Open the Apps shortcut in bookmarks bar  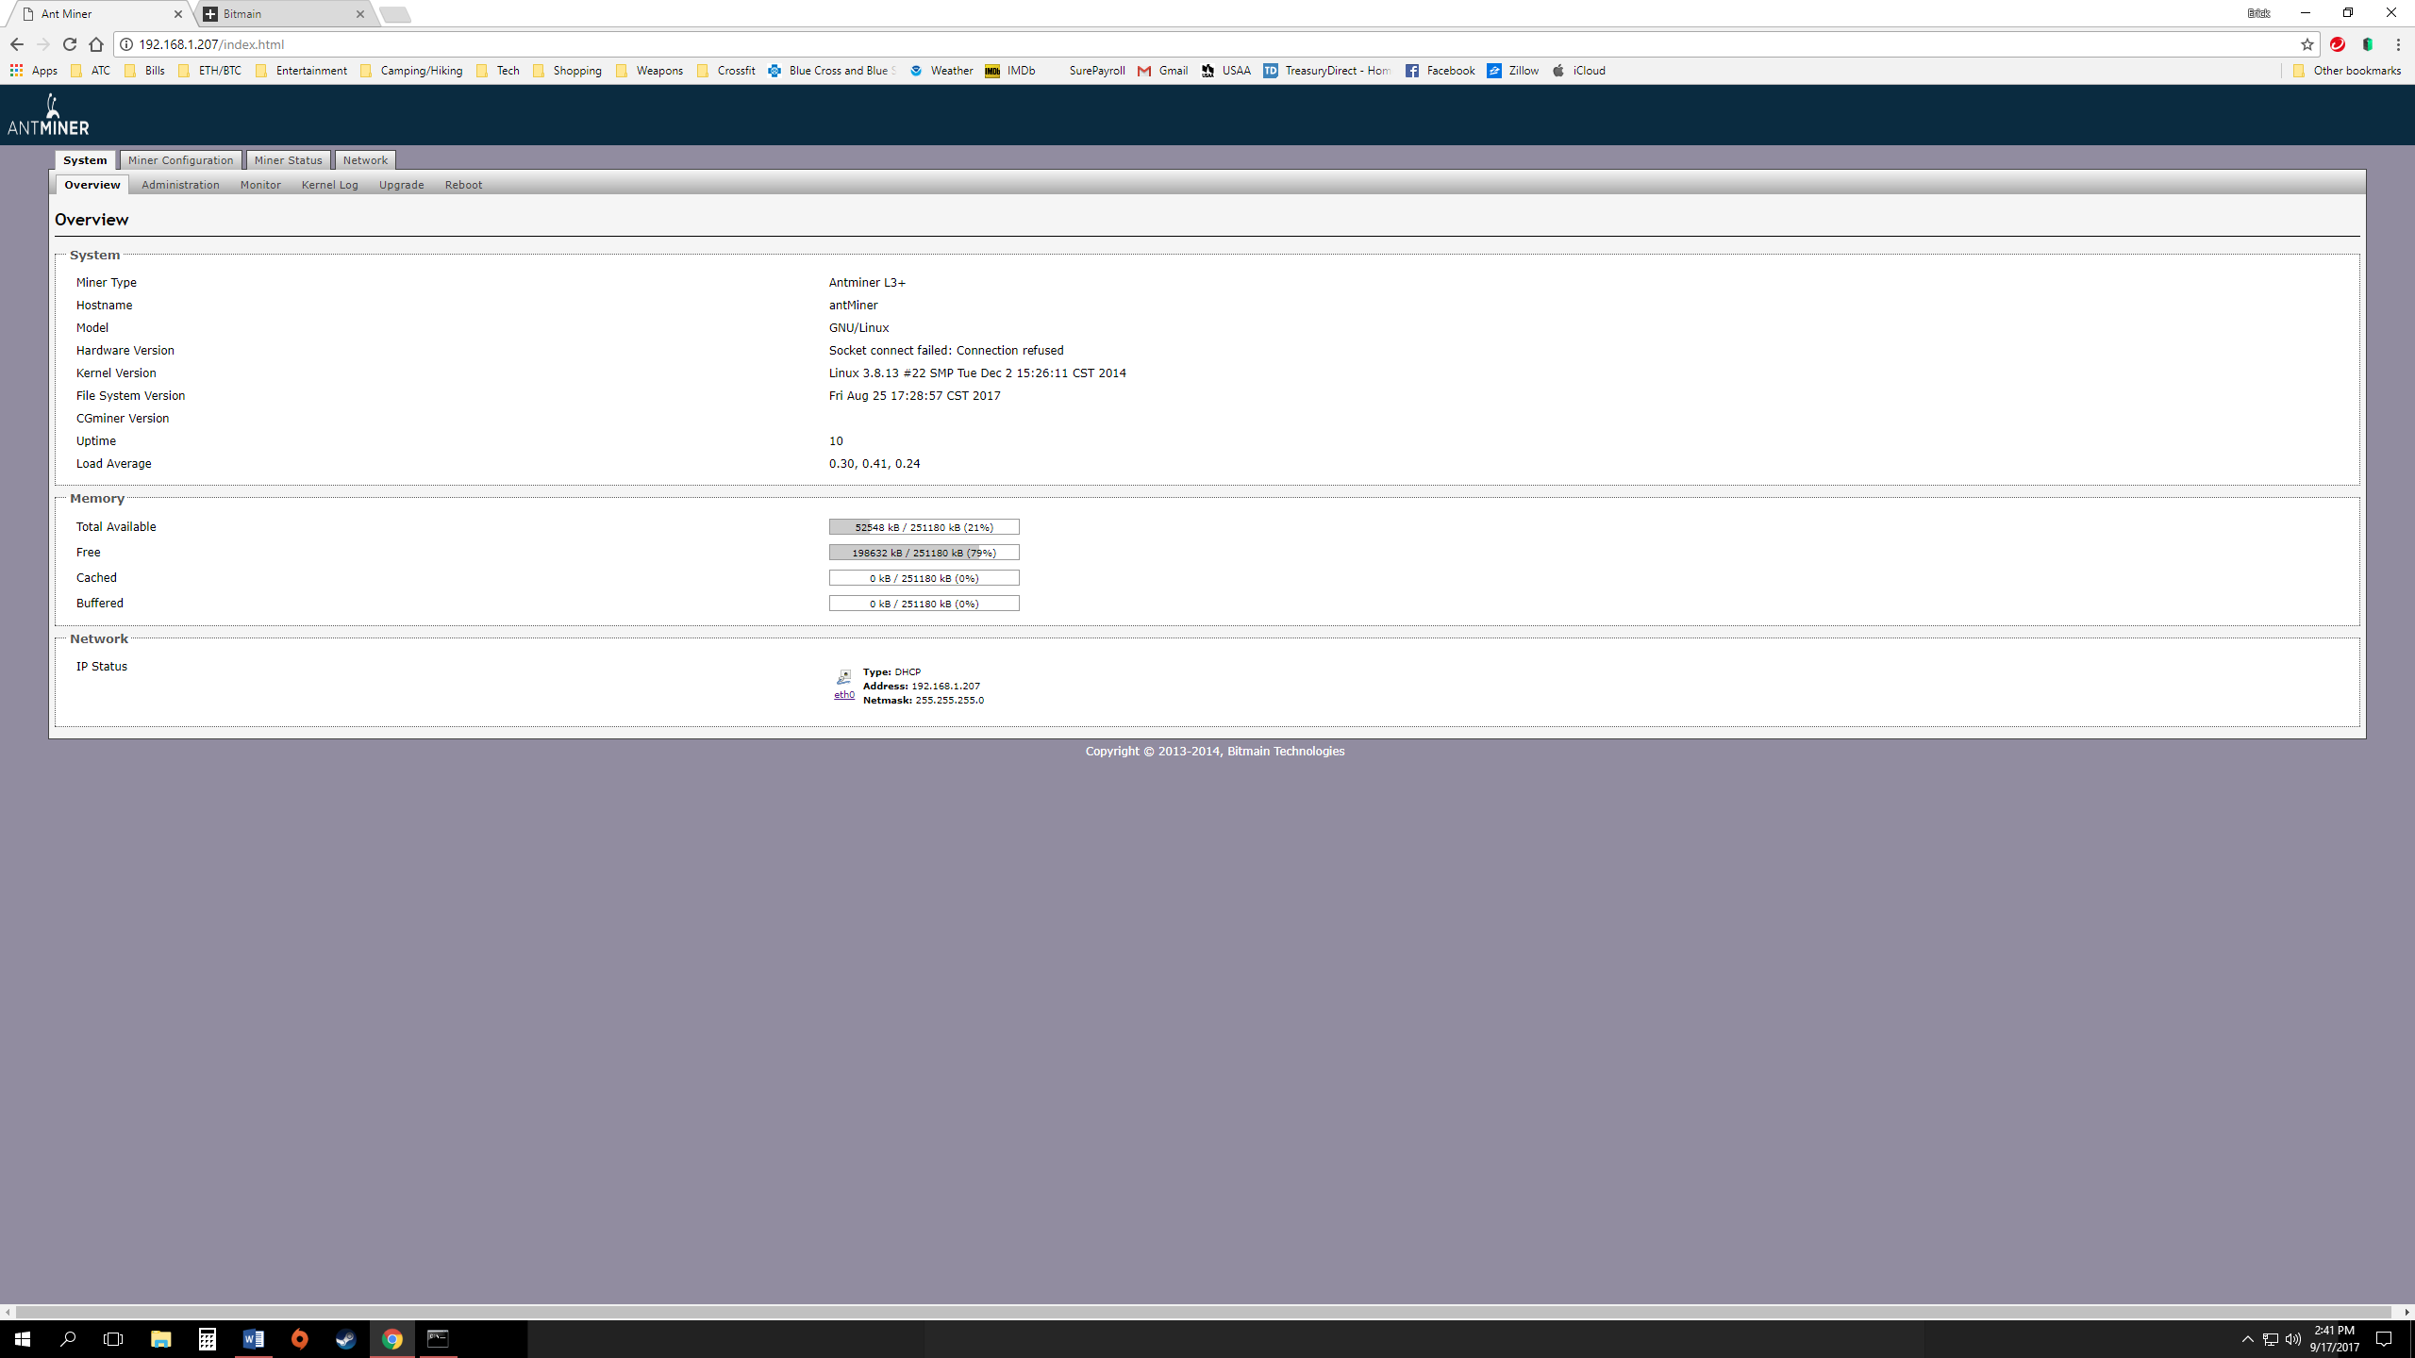click(x=34, y=71)
